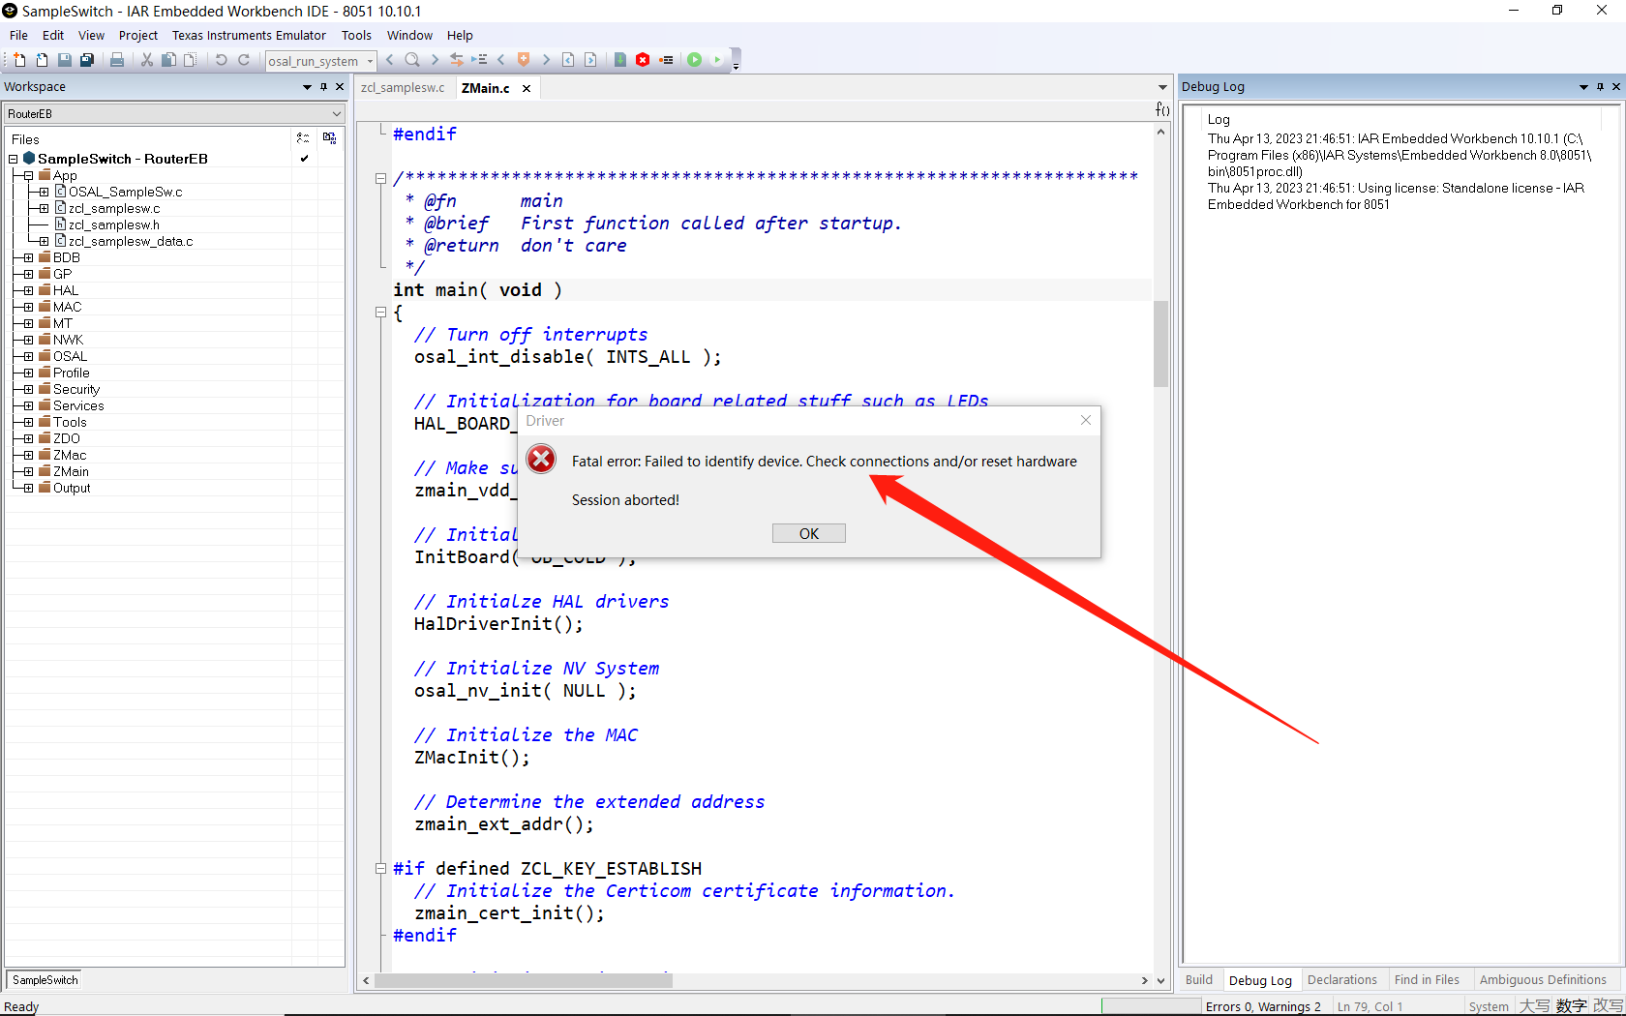Toggle pin on the Workspace panel
Image resolution: width=1626 pixels, height=1016 pixels.
(x=323, y=87)
